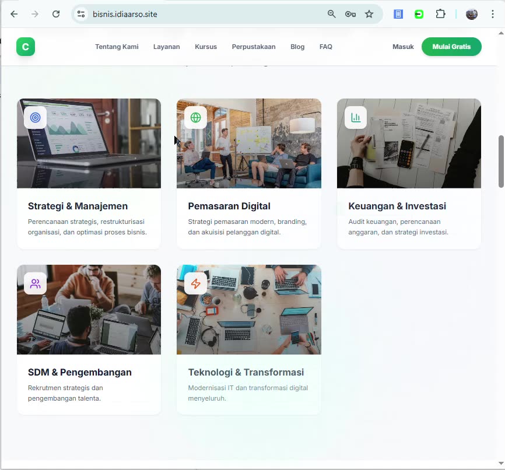
Task: Open the saved passwords key icon
Action: tap(350, 14)
